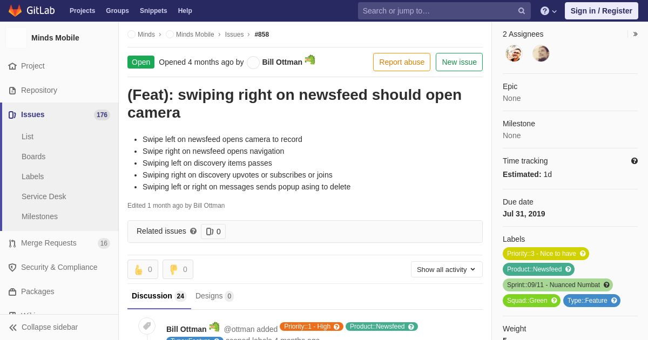648x340 pixels.
Task: Click the Time tracking help icon
Action: coord(634,161)
